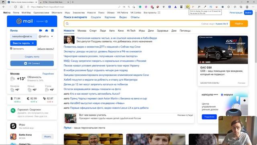
Task: Open the browser Extensions puzzle icon
Action: pos(228,7)
